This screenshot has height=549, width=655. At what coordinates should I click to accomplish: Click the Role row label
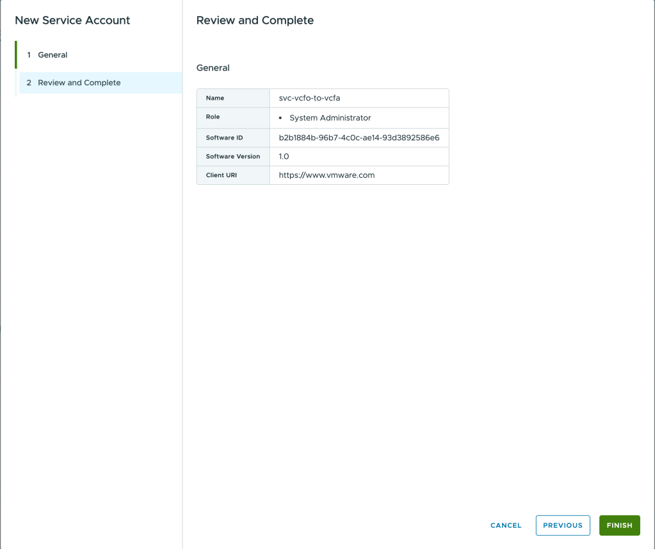click(213, 117)
